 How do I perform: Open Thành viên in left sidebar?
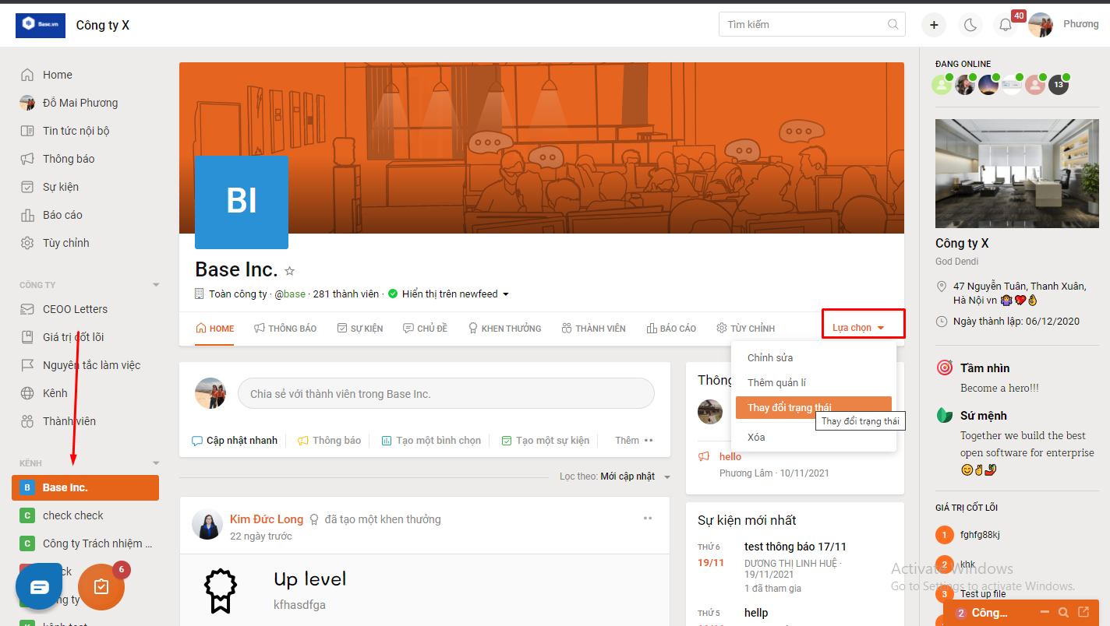tap(69, 421)
